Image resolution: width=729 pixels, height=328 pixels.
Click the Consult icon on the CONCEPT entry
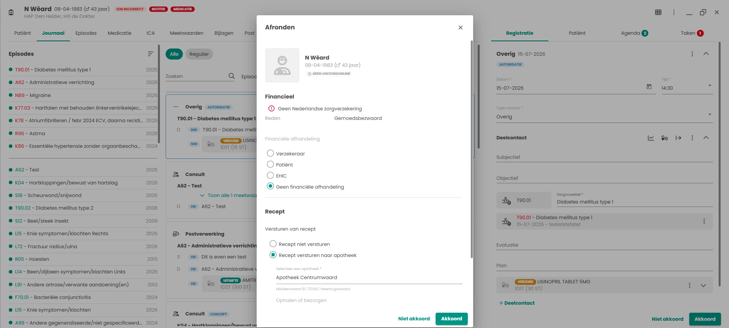tap(176, 313)
